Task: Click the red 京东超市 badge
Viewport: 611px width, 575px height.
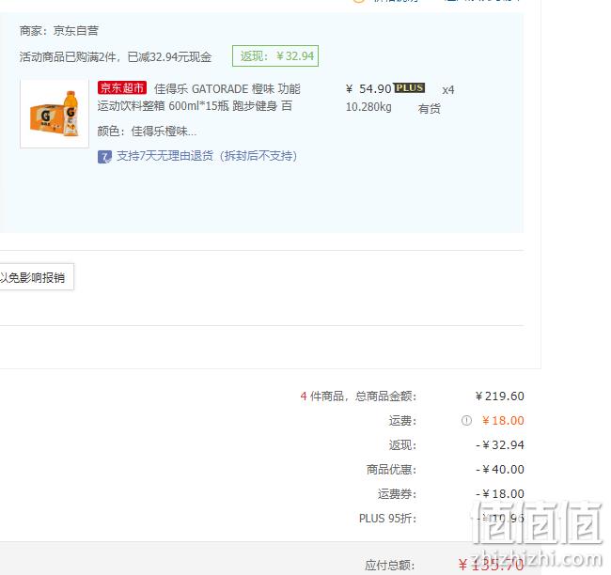Action: pyautogui.click(x=122, y=88)
